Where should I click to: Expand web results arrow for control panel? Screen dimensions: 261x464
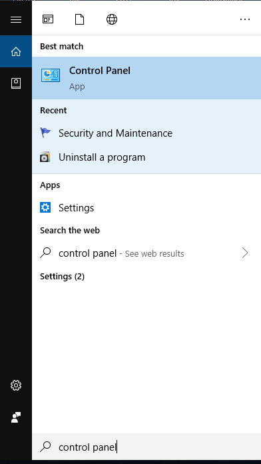245,253
